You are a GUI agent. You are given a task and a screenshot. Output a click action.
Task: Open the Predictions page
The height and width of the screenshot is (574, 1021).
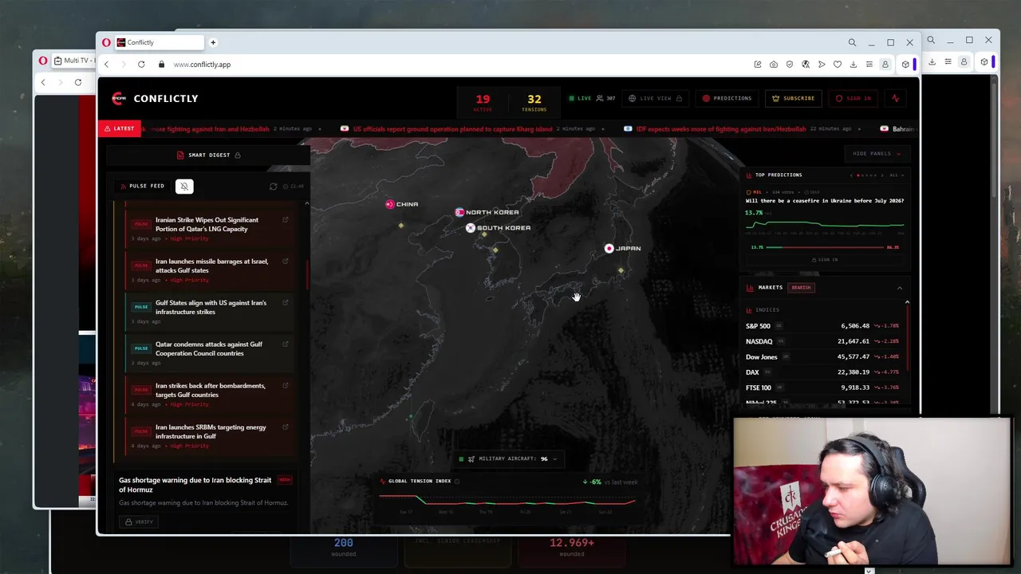727,98
